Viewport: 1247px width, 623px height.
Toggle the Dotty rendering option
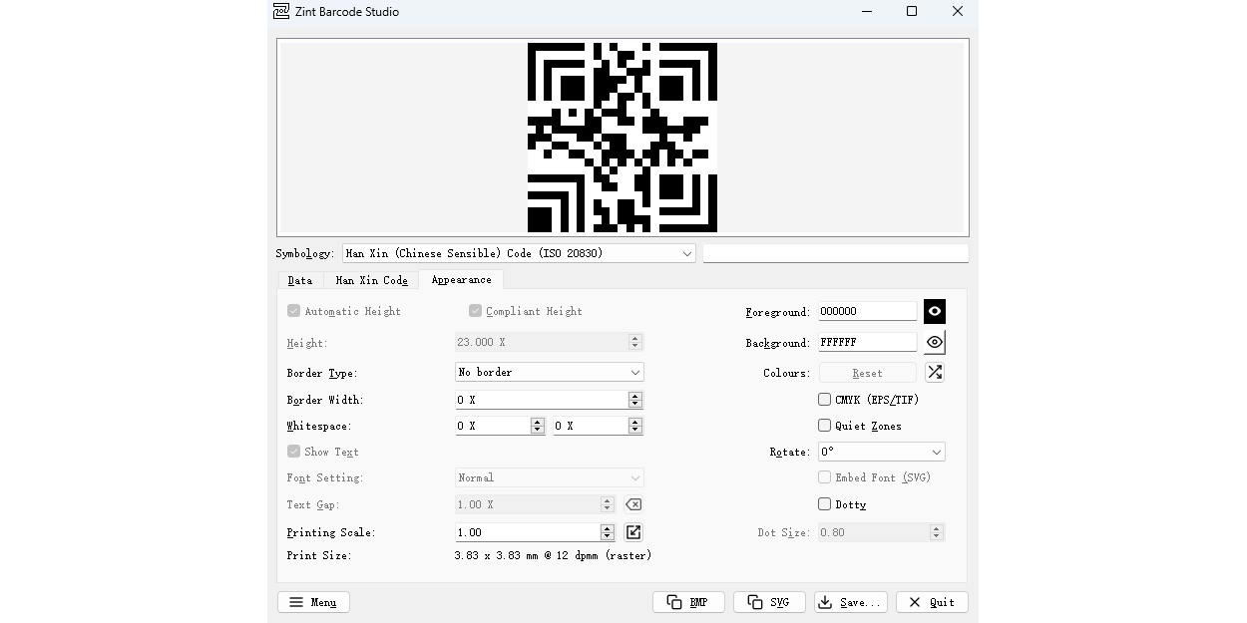click(824, 504)
